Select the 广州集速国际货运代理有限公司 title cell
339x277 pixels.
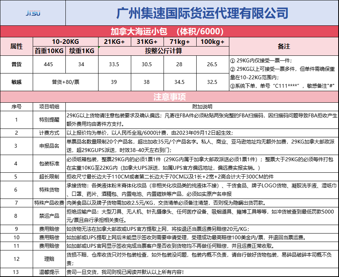click(x=202, y=13)
